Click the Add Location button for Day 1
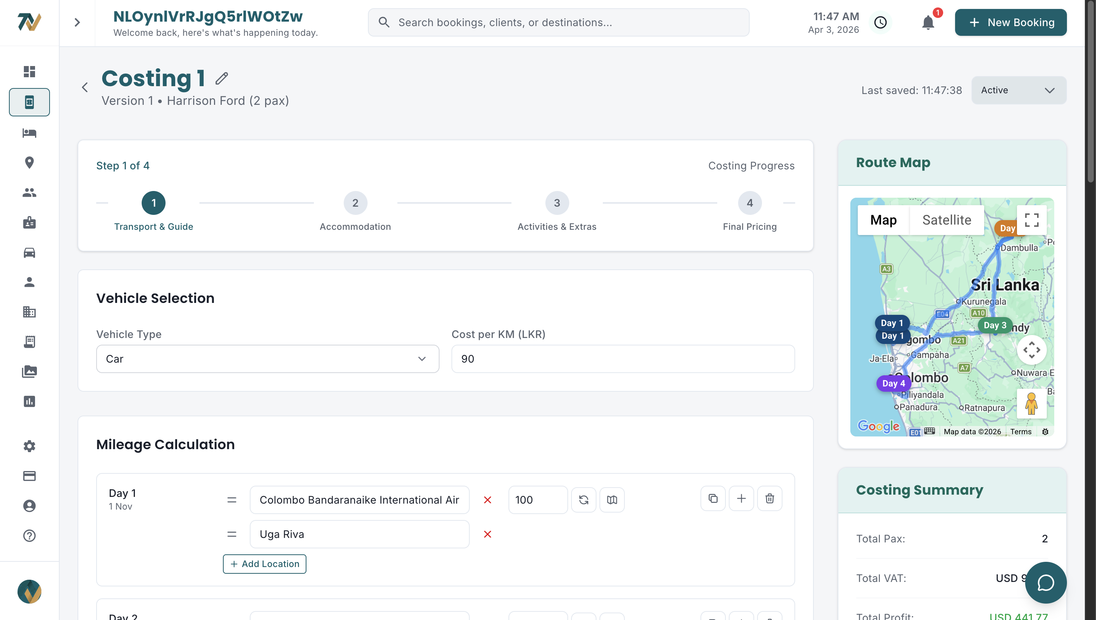Image resolution: width=1096 pixels, height=620 pixels. pyautogui.click(x=265, y=564)
